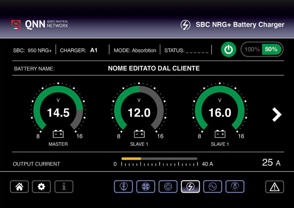
Task: Click the MODE: Absorbtion label
Action: click(x=135, y=50)
